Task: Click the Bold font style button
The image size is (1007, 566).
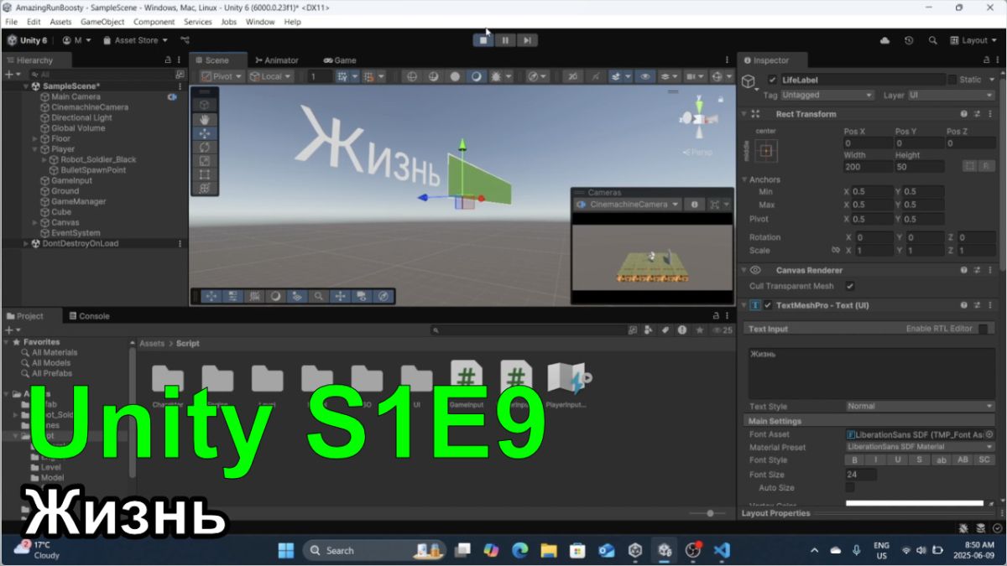Action: tap(854, 460)
